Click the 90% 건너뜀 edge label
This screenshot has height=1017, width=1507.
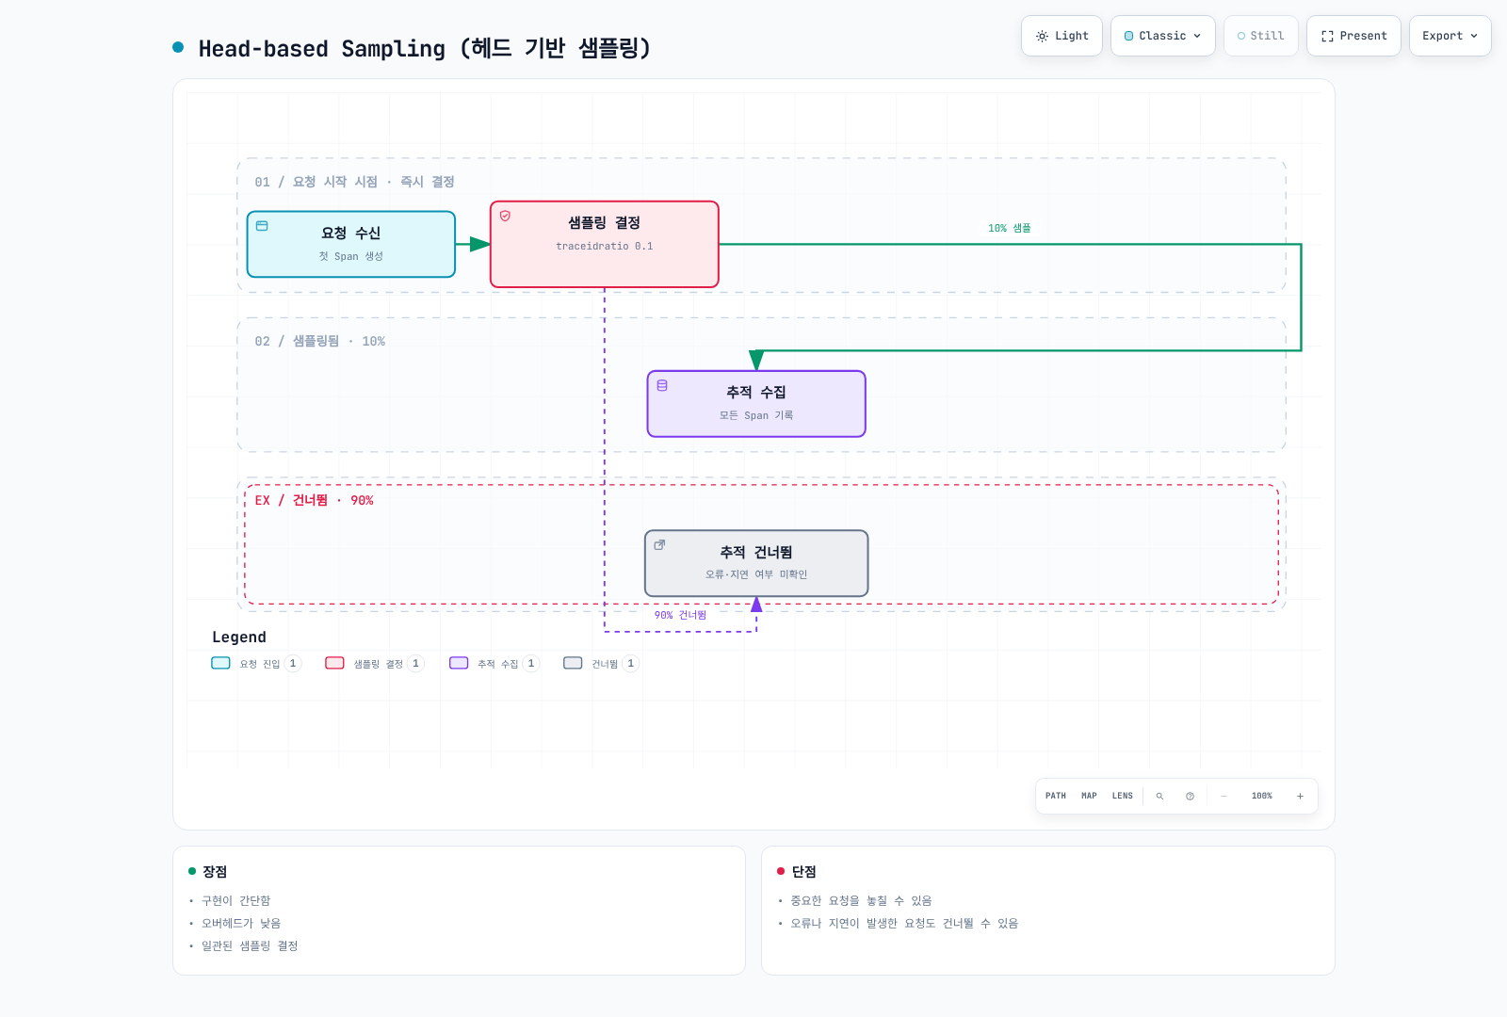680,615
